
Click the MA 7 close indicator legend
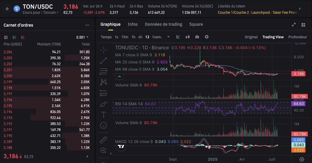tap(140, 55)
